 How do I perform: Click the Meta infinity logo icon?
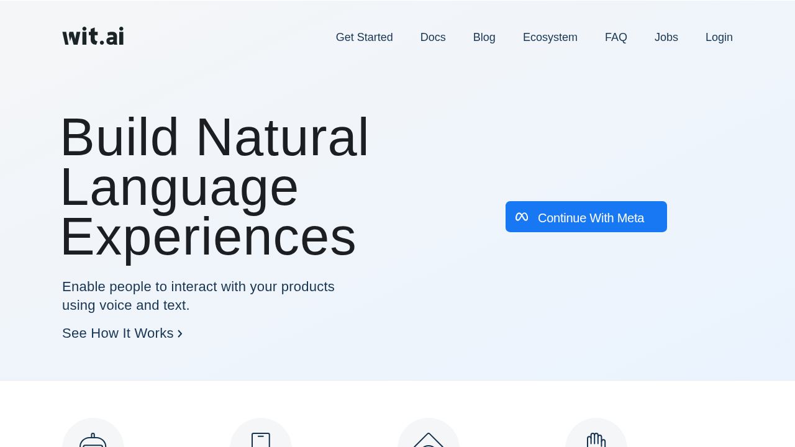(522, 217)
